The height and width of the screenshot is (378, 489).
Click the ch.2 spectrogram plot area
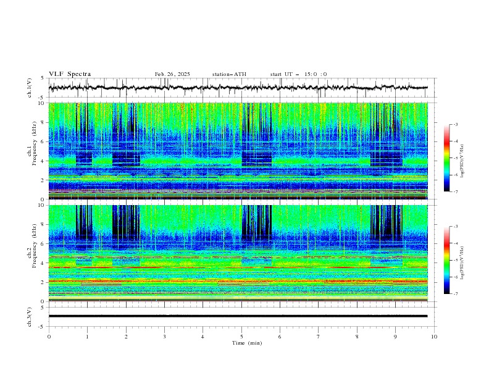pyautogui.click(x=238, y=253)
